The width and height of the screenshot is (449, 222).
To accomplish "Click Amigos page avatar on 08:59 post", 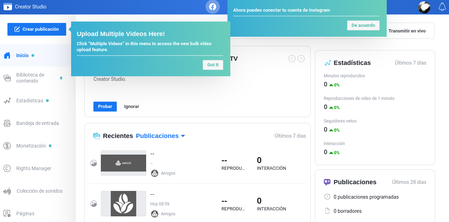I will [155, 214].
